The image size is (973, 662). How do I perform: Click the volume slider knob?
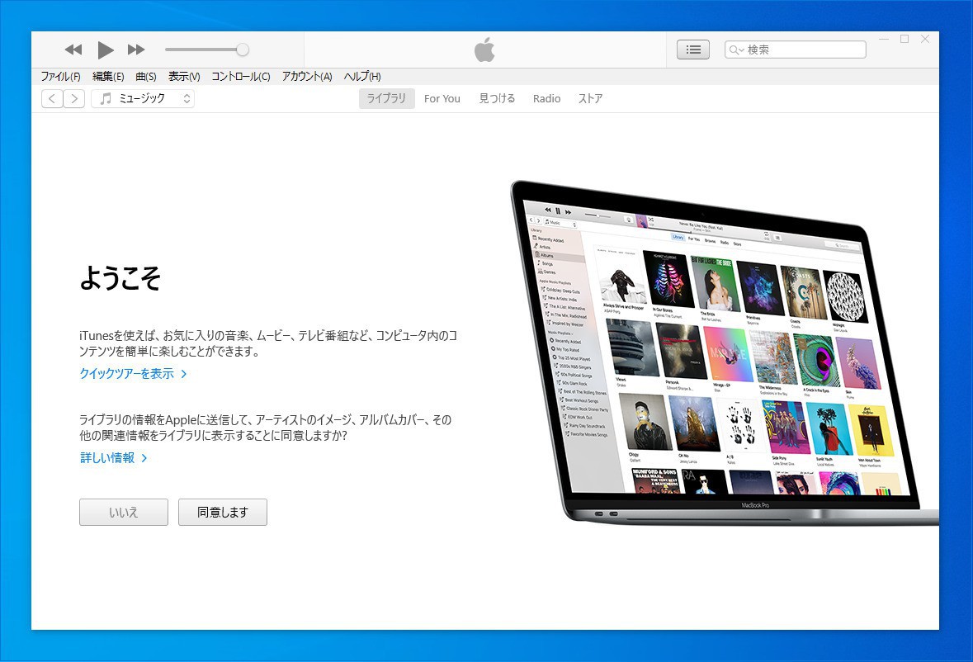[243, 50]
